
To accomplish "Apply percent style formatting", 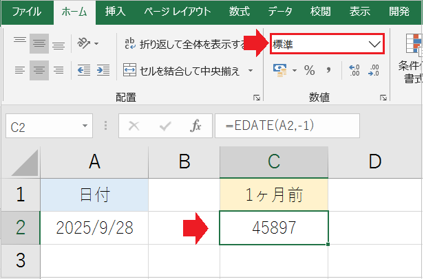I will pyautogui.click(x=309, y=70).
